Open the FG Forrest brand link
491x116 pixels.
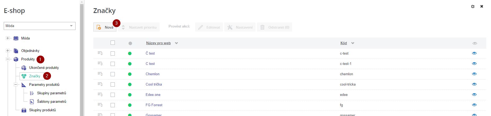tap(154, 105)
